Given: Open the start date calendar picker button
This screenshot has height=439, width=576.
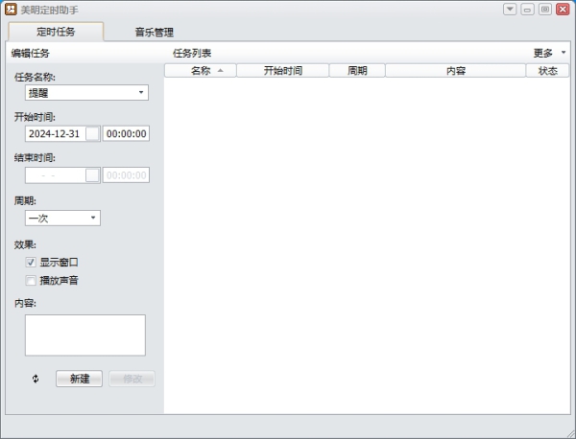Looking at the screenshot, I should click(92, 134).
